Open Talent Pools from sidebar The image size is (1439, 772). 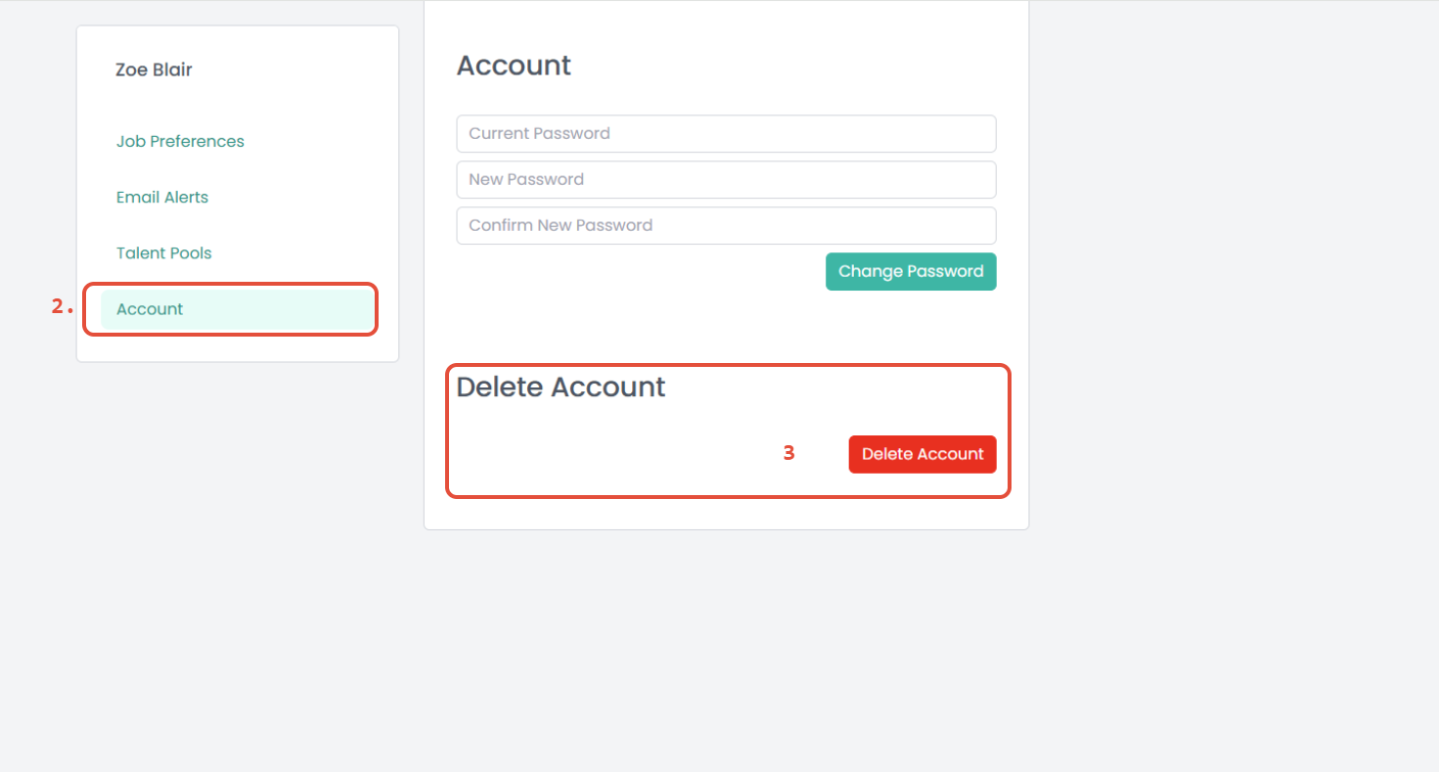pos(163,253)
